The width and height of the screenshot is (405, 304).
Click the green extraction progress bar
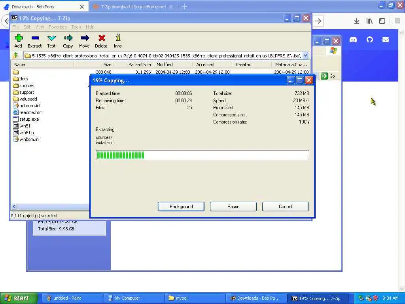[x=202, y=155]
